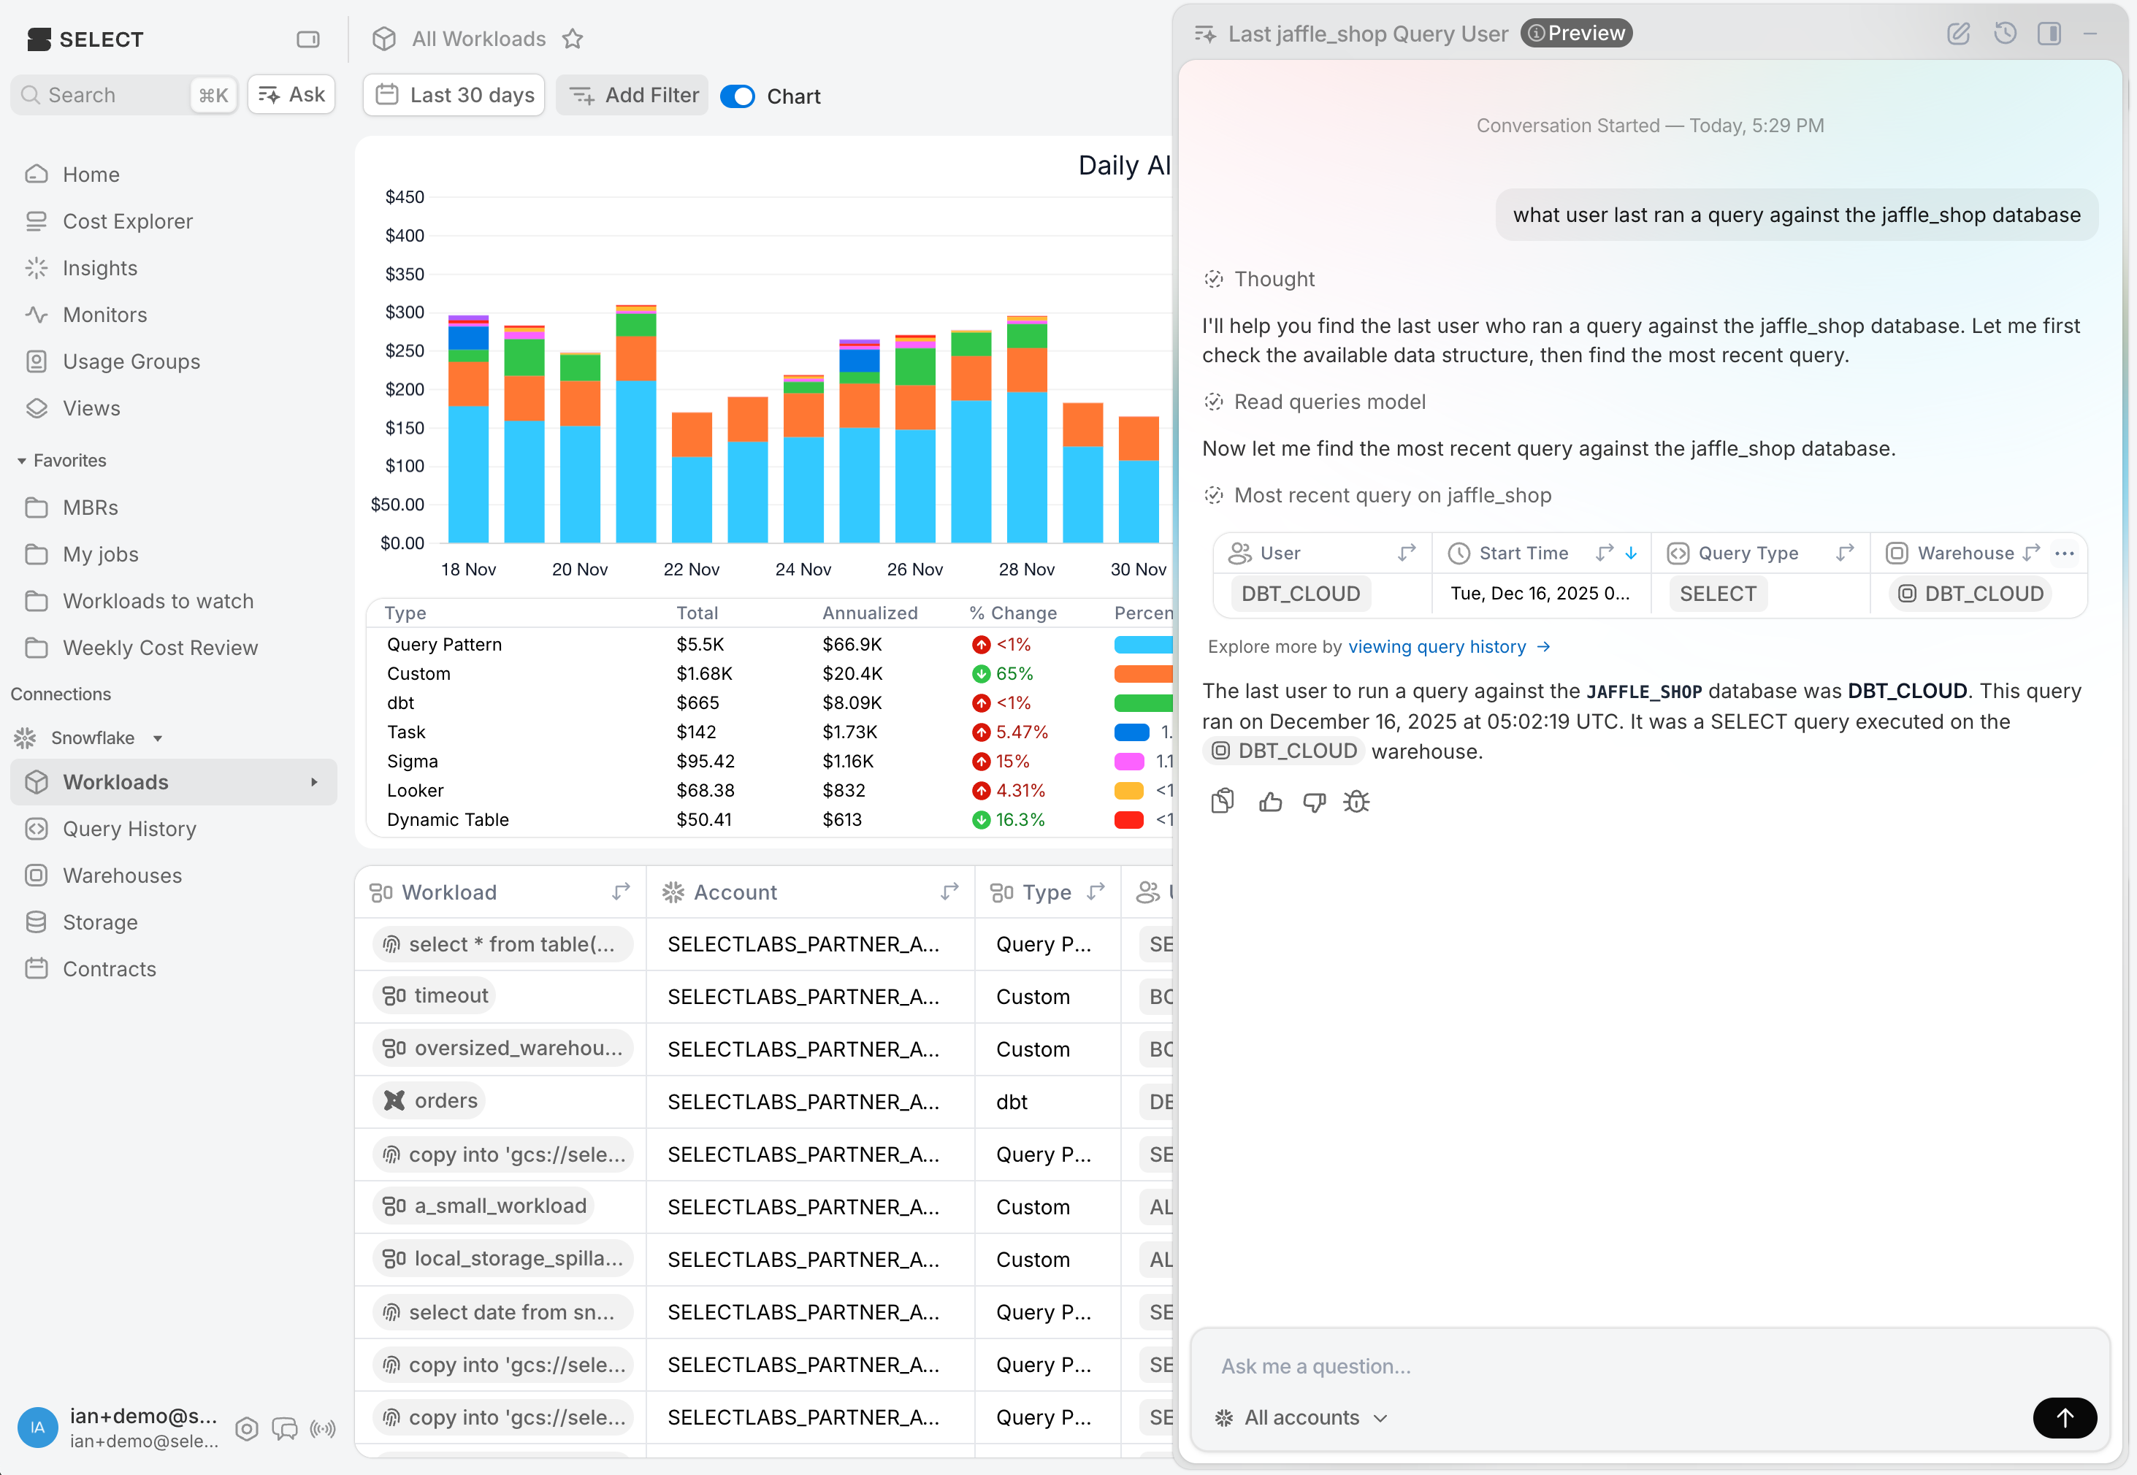Go to Cost Explorer page
2137x1475 pixels.
tap(128, 222)
